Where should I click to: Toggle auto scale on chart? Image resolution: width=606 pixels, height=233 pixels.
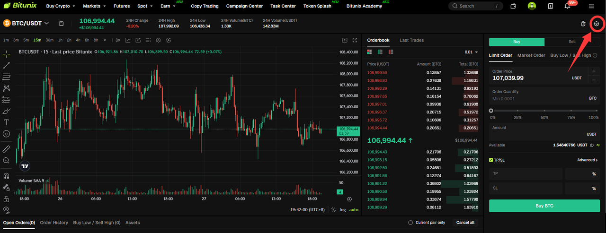pyautogui.click(x=354, y=210)
